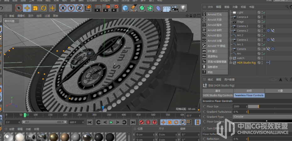Click the target tag on Camera.2
Image resolution: width=292 pixels, height=141 pixels.
[268, 31]
